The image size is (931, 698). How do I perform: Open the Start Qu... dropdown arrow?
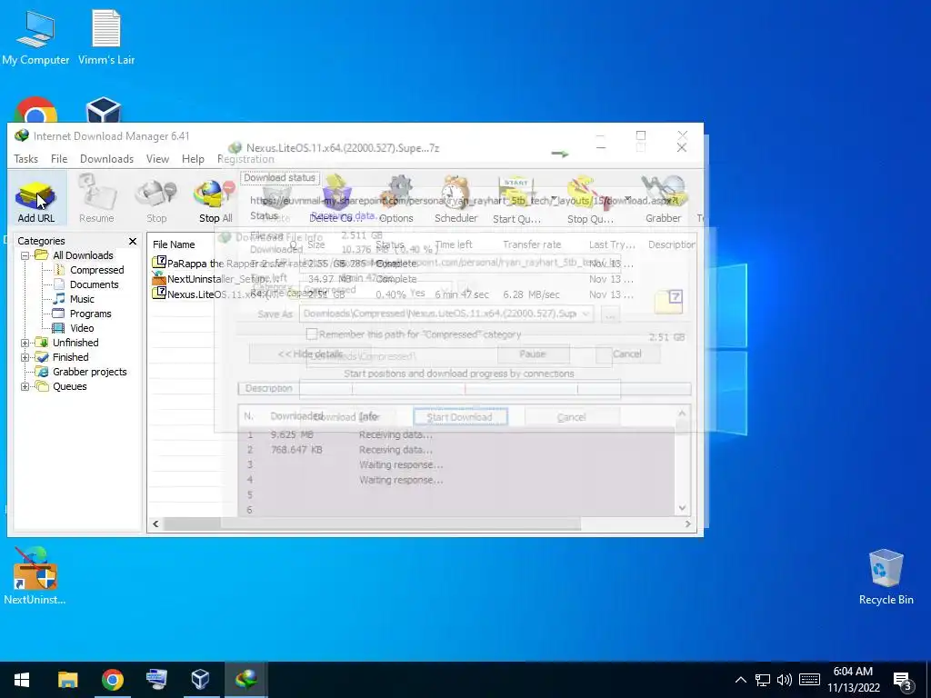pos(554,199)
